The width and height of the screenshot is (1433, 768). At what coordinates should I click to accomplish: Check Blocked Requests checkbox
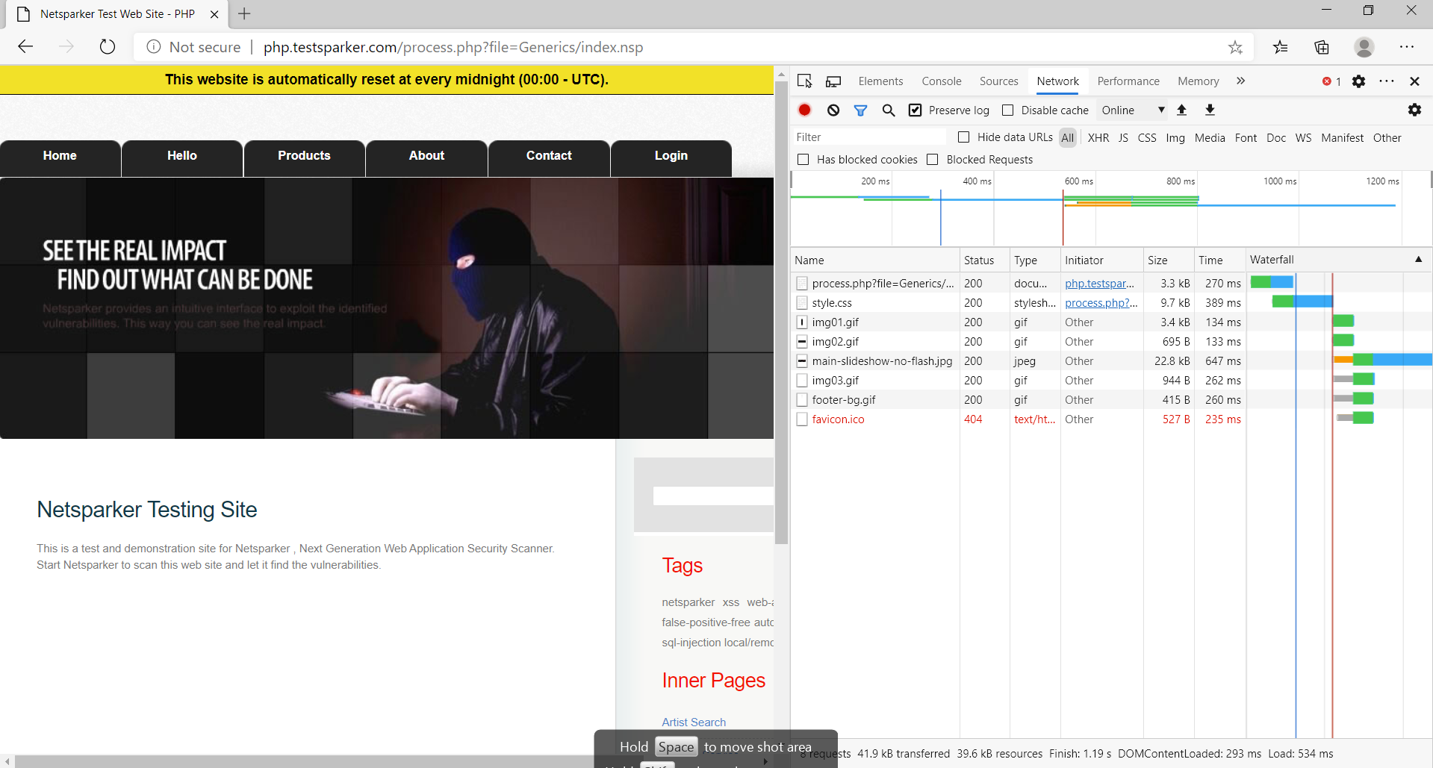click(x=933, y=160)
